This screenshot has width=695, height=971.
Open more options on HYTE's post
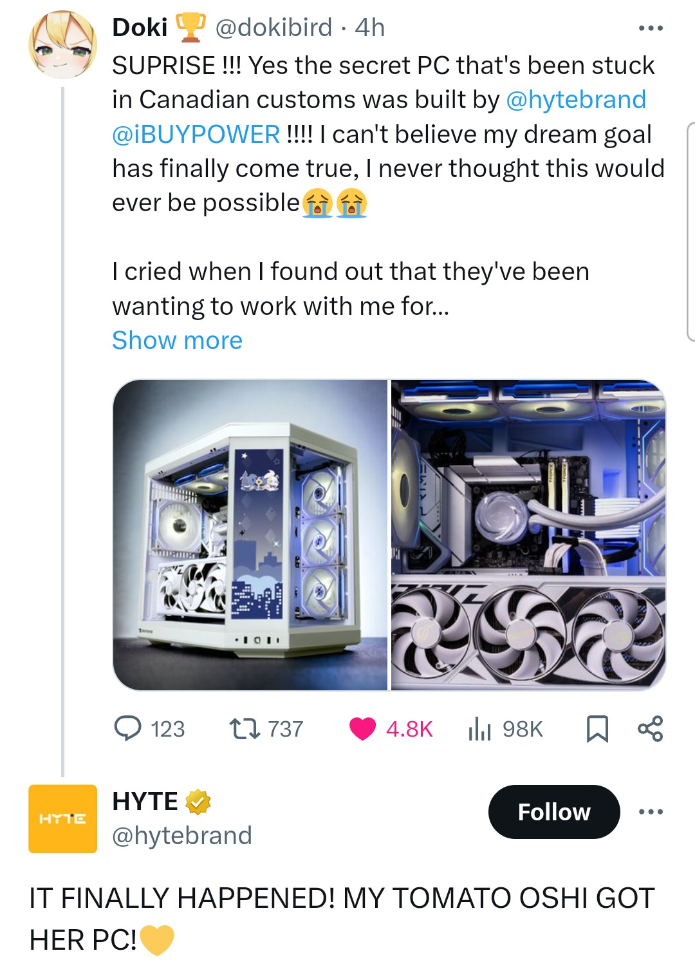point(650,811)
